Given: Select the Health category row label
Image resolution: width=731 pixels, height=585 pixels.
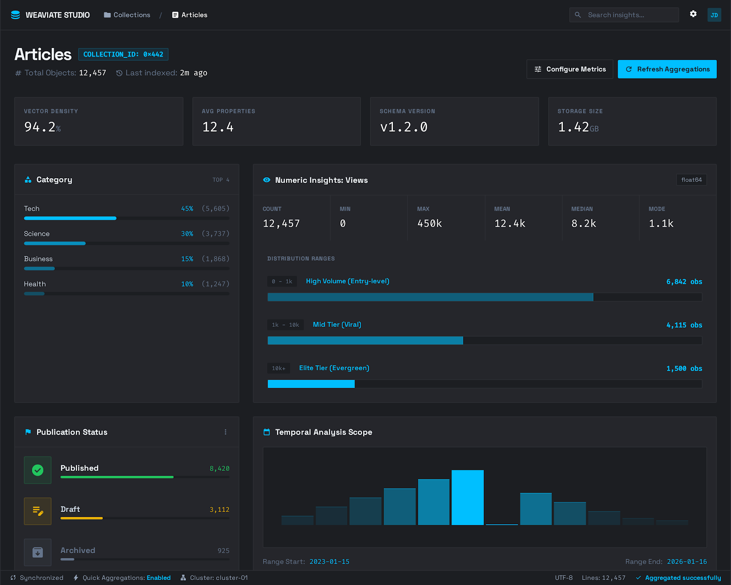Looking at the screenshot, I should pos(35,284).
